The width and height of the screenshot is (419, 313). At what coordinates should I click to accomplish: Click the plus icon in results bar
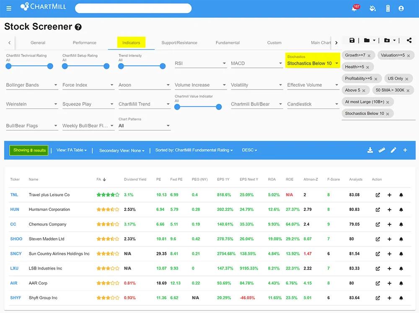pos(405,150)
